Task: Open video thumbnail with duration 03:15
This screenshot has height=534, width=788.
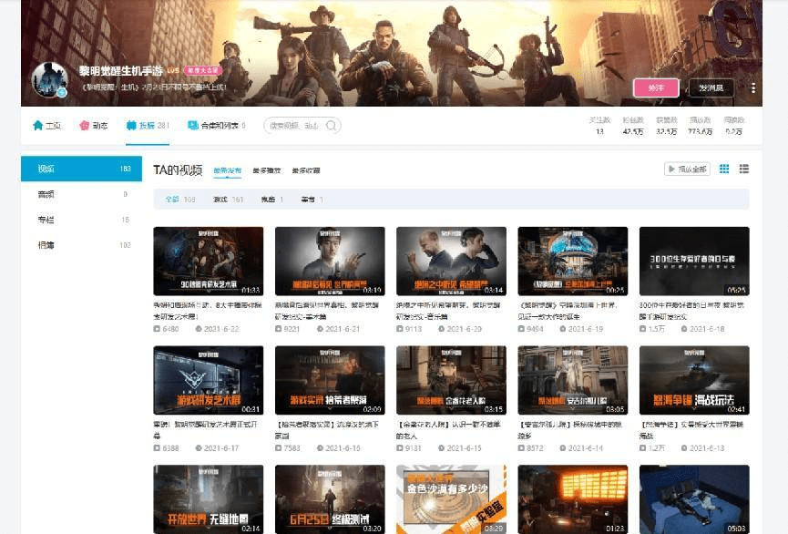Action: pyautogui.click(x=451, y=380)
